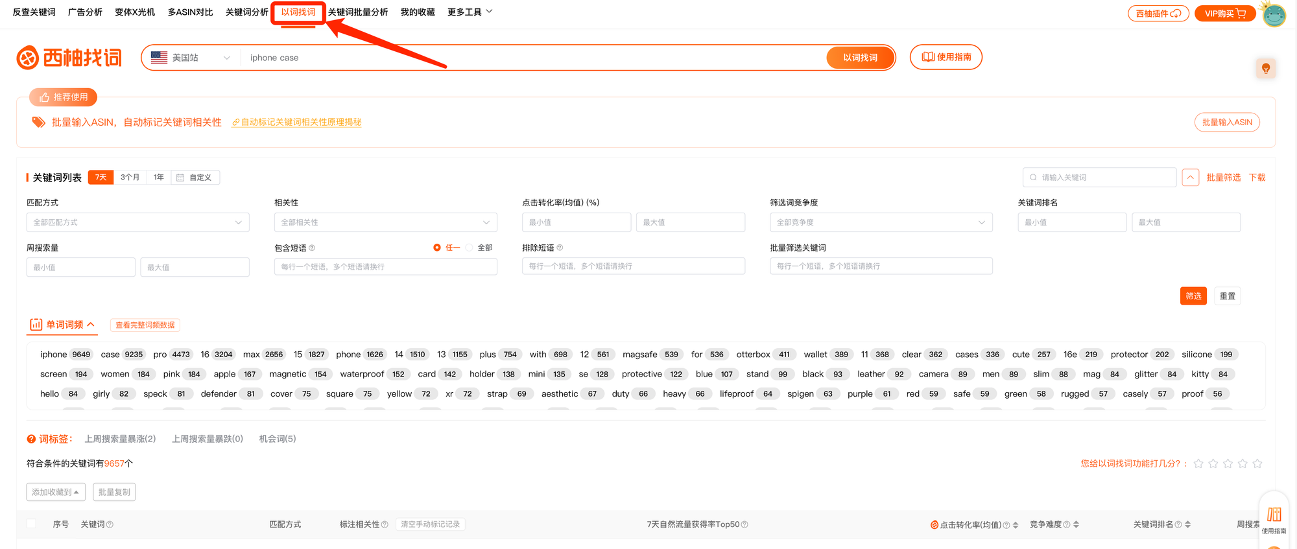
Task: Sort by 竞争难度 column arrows
Action: point(1076,524)
